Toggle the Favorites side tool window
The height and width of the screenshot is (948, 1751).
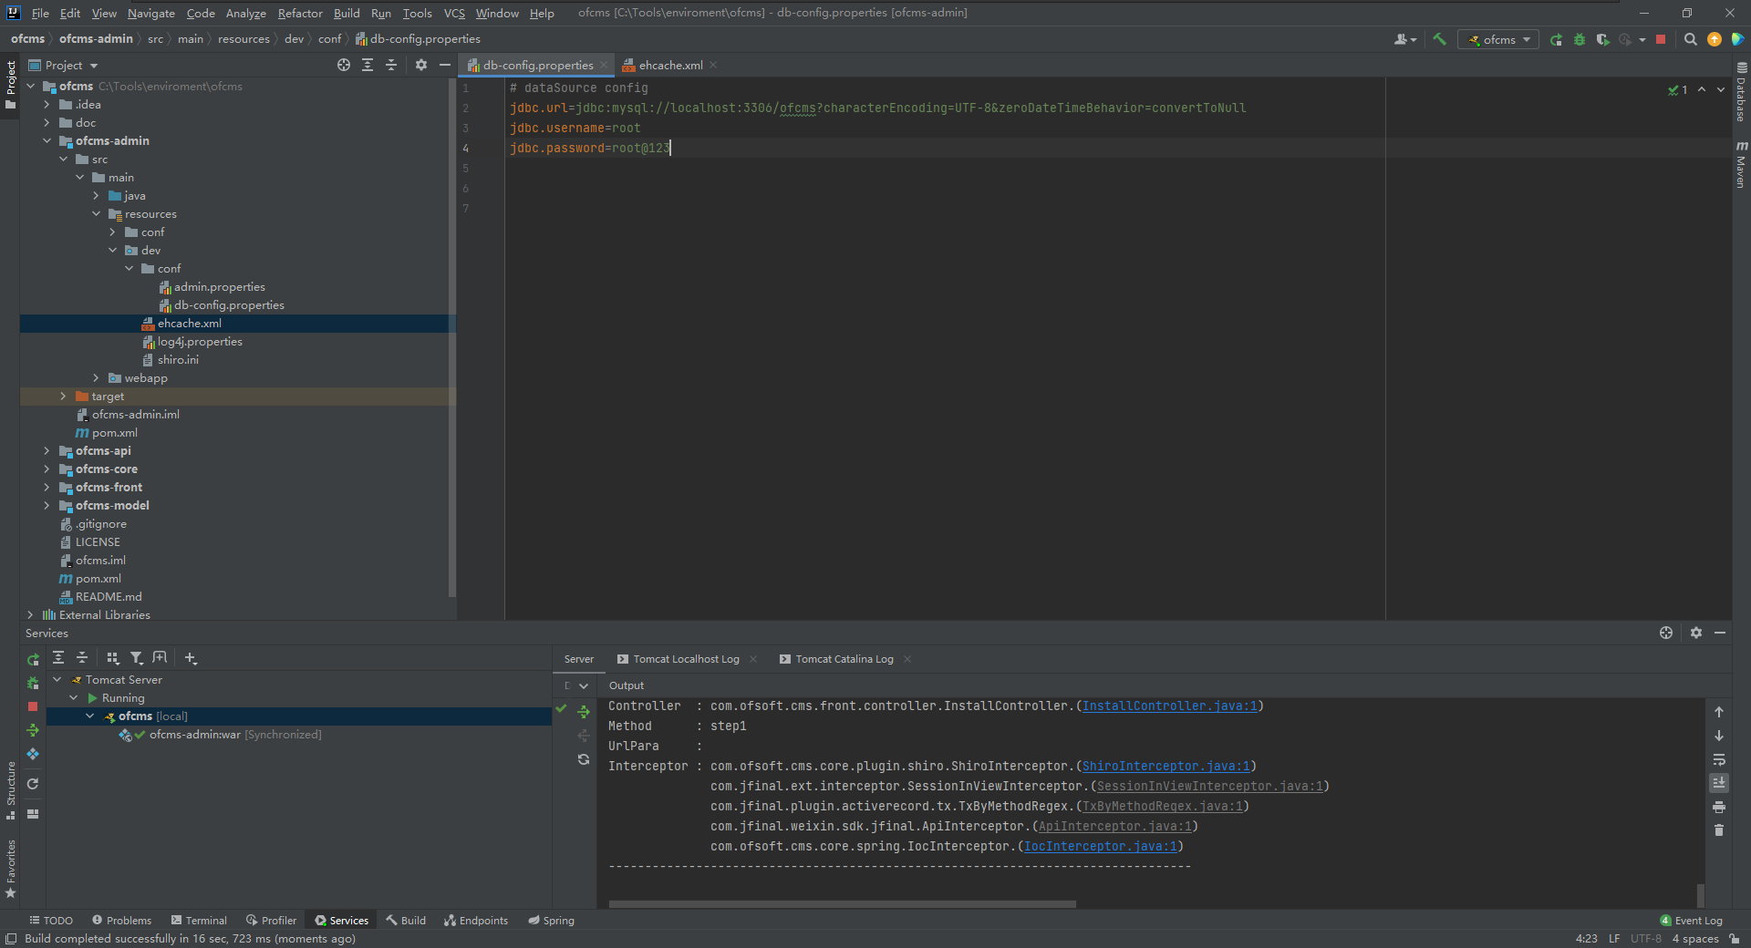(x=11, y=869)
